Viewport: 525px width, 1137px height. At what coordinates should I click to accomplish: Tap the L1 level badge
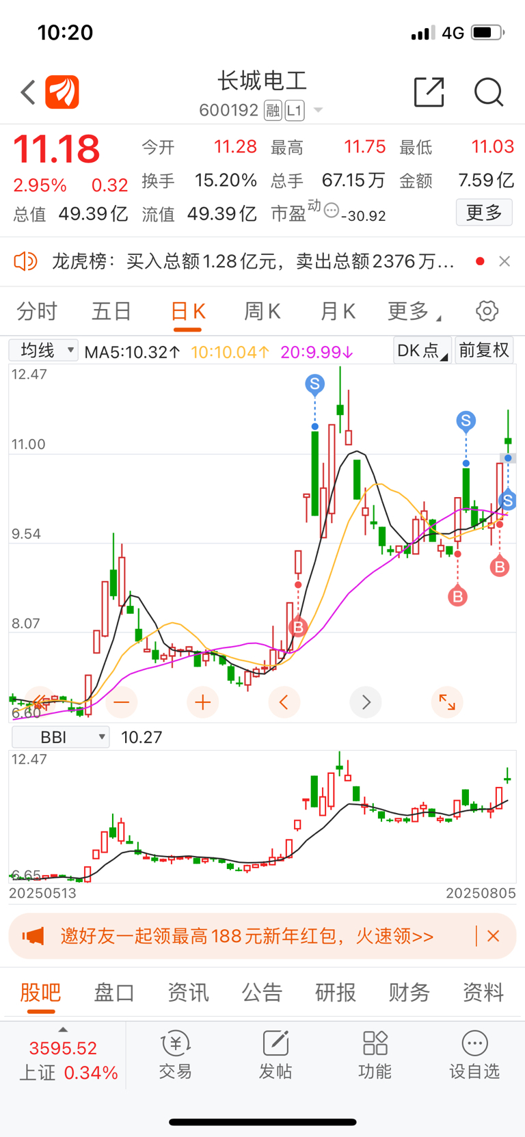tap(295, 110)
